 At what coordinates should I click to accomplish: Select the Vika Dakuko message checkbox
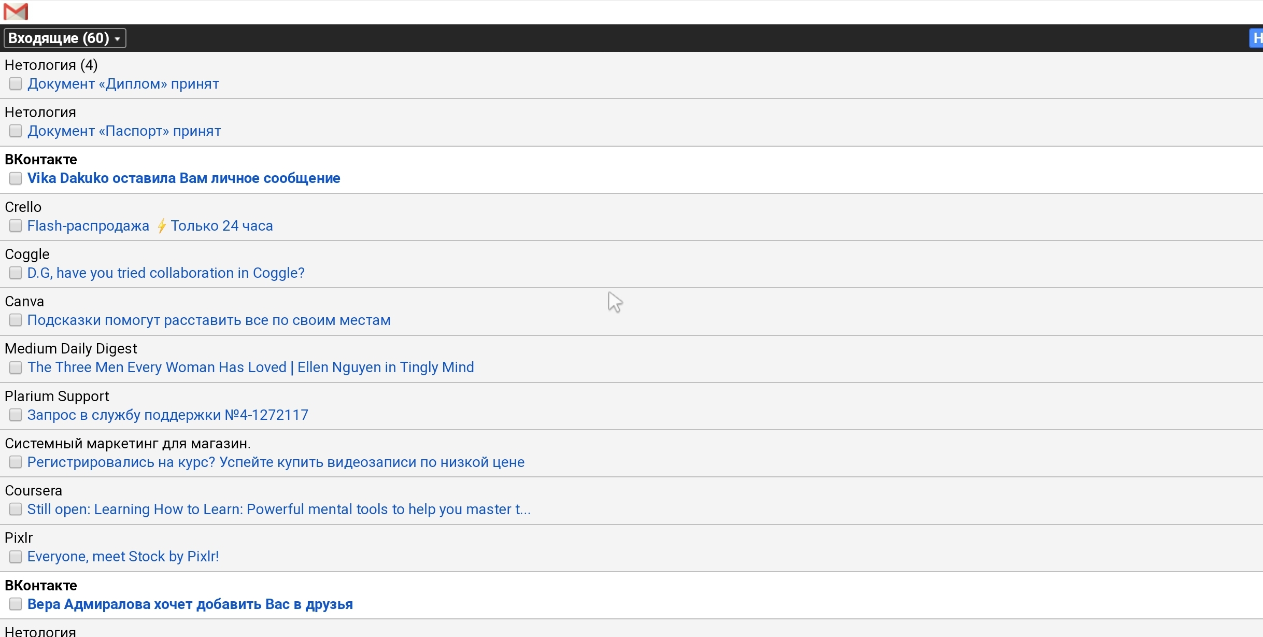[16, 178]
